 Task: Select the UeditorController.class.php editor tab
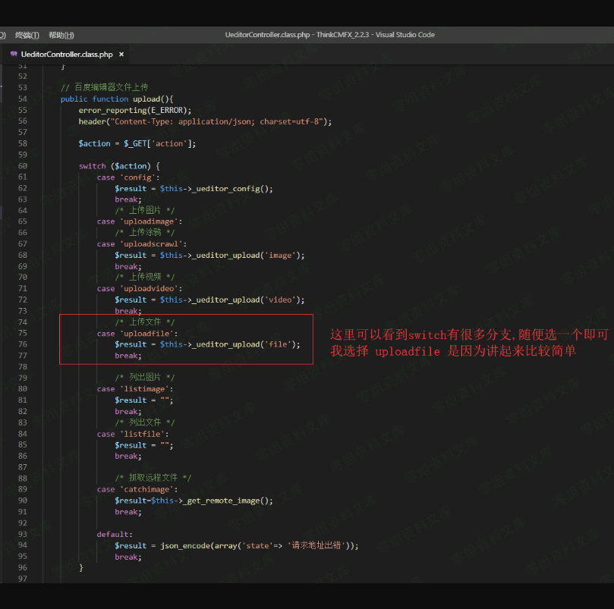click(x=67, y=55)
